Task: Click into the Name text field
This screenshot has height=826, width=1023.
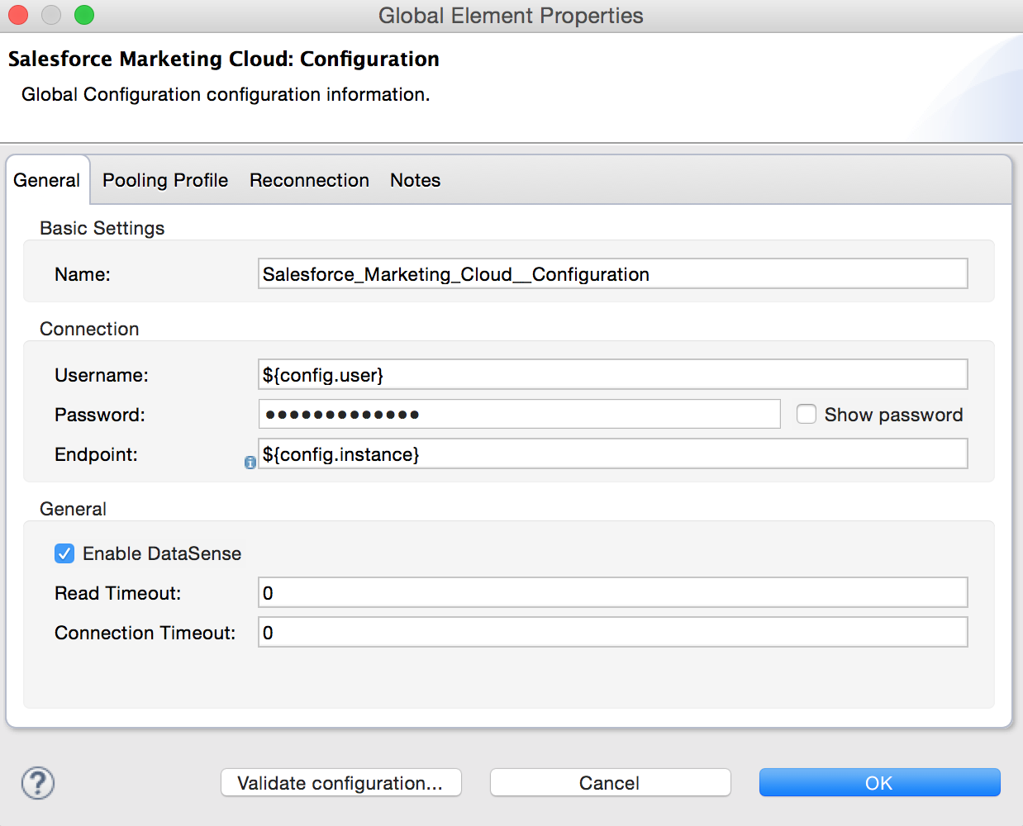Action: [612, 274]
